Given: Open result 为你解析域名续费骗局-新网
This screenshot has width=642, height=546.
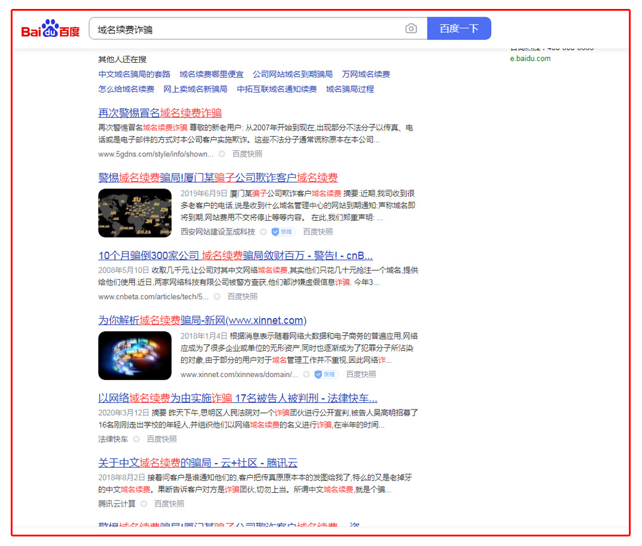Looking at the screenshot, I should pyautogui.click(x=202, y=320).
